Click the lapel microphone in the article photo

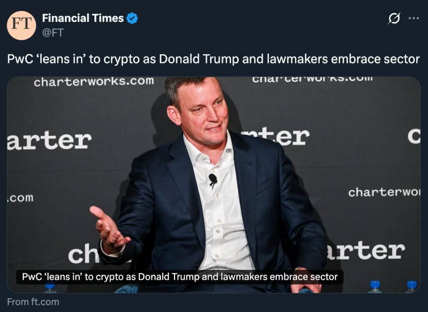[213, 179]
